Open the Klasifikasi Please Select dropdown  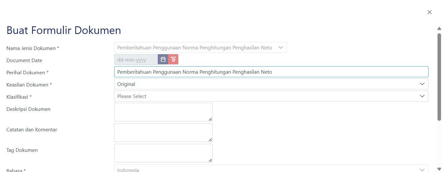coord(271,96)
